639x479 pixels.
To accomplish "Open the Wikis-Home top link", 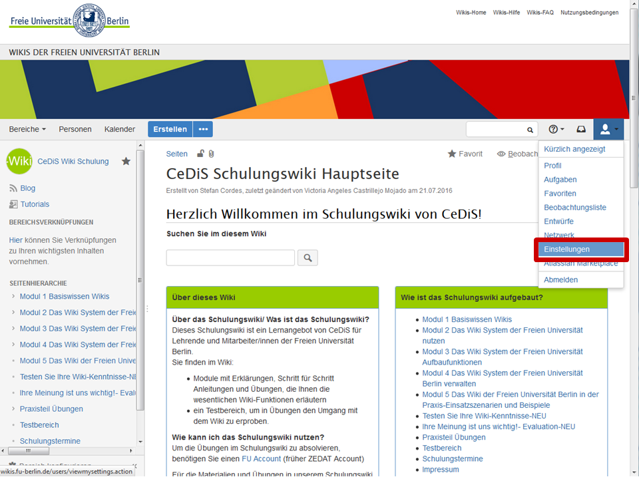I will pos(471,13).
